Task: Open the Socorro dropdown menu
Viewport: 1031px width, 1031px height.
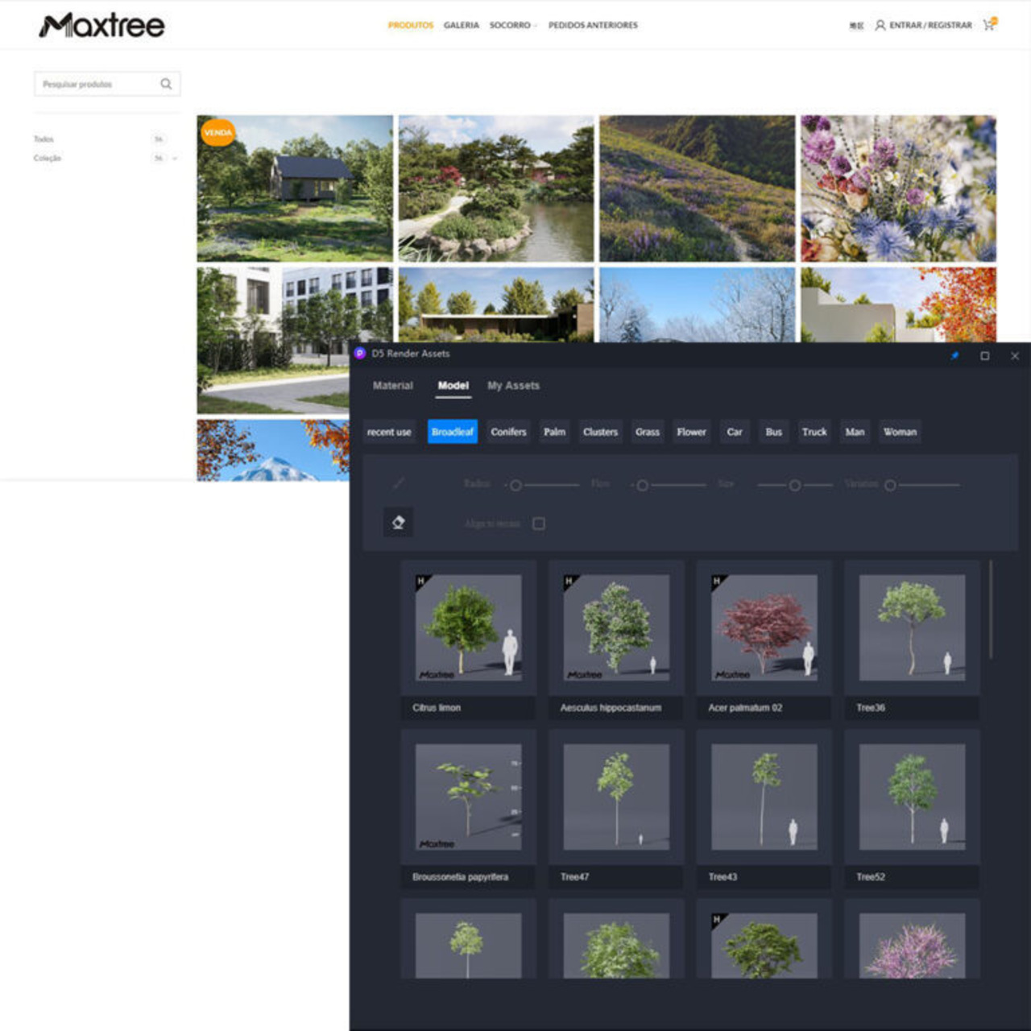Action: point(512,25)
